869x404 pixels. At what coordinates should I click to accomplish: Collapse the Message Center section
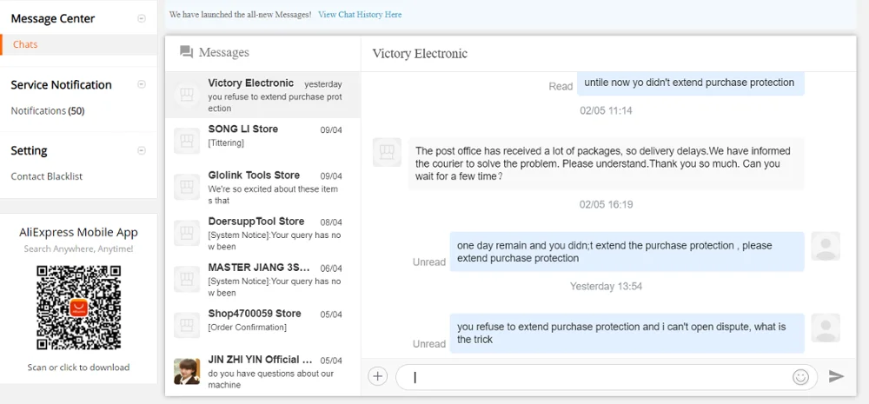[x=142, y=18]
